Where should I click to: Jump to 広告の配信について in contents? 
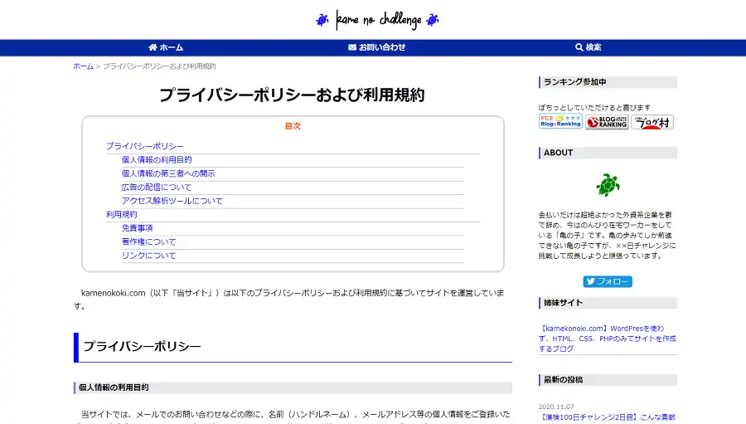(157, 188)
